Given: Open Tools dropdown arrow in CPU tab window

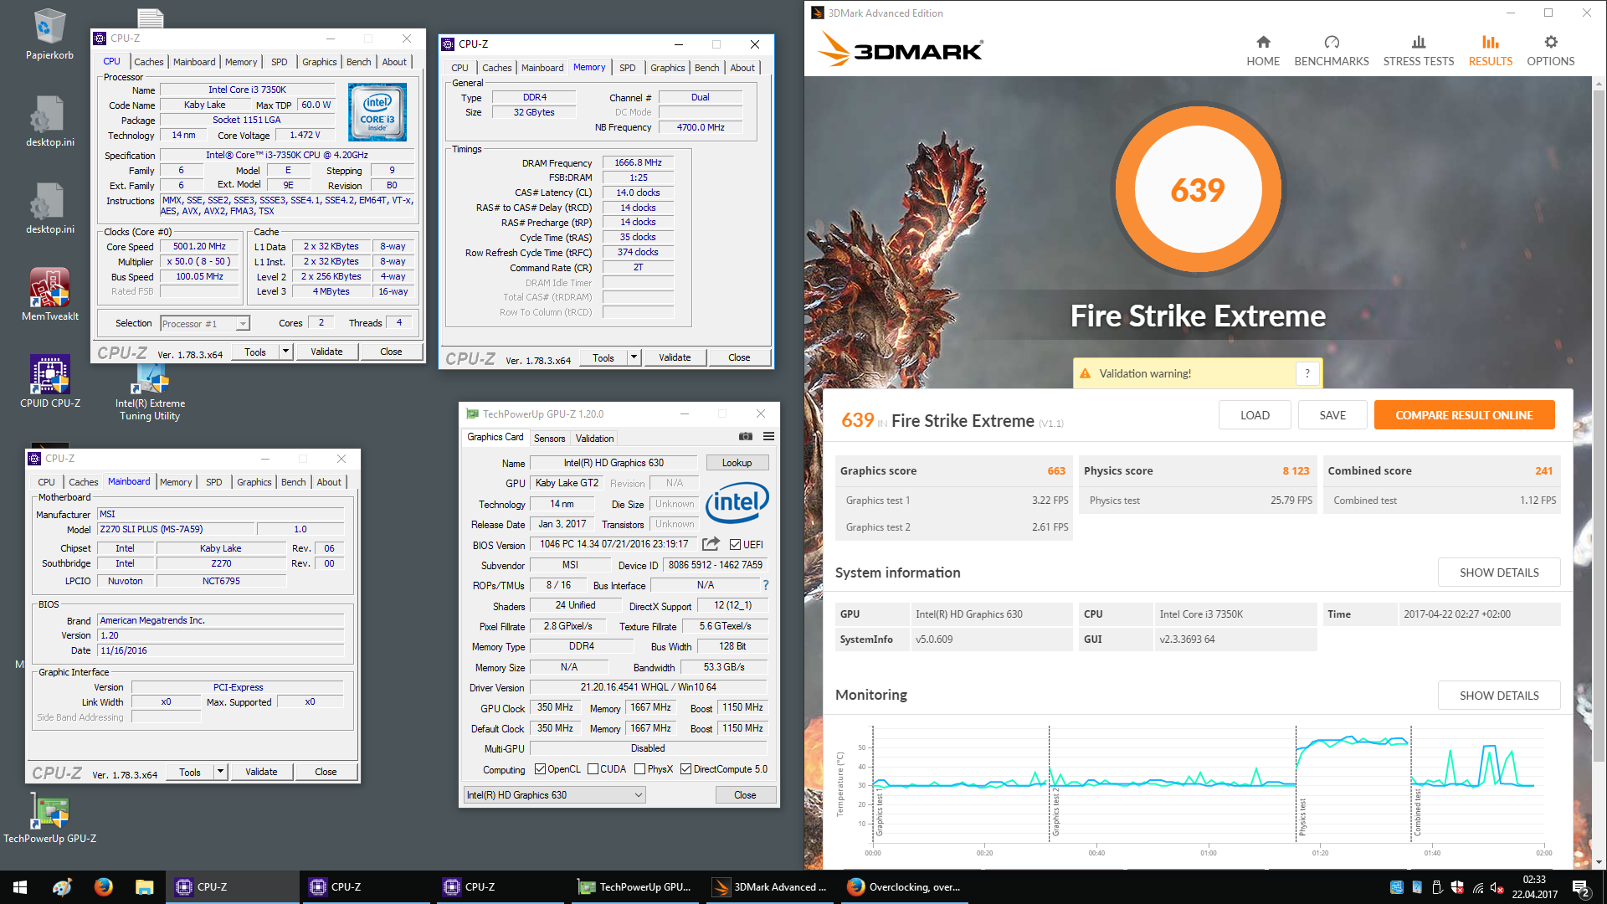Looking at the screenshot, I should (x=285, y=352).
